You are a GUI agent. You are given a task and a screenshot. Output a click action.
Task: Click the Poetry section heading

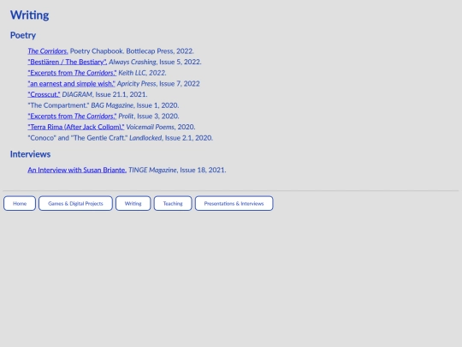(x=23, y=35)
